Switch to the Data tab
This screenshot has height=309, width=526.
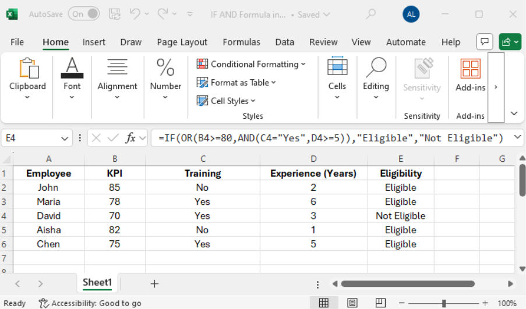[x=285, y=42]
